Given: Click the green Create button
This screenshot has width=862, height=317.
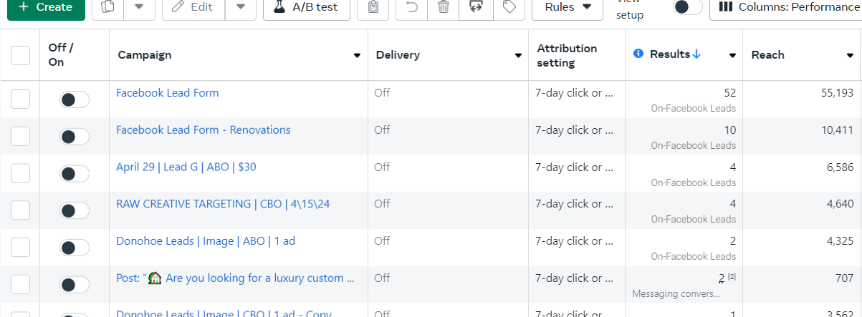Looking at the screenshot, I should (x=45, y=7).
